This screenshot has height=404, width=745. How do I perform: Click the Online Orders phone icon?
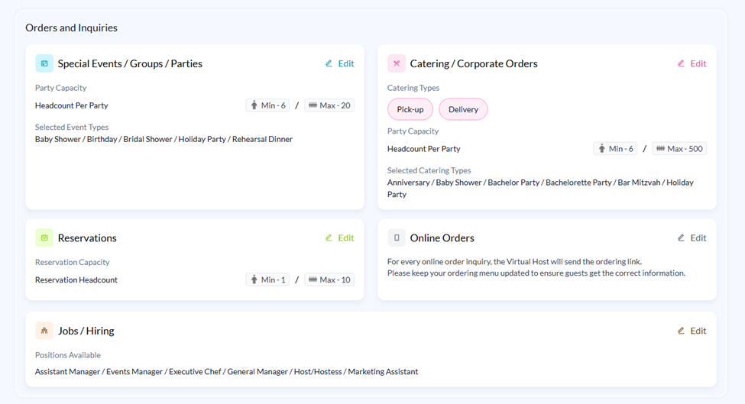pos(397,238)
